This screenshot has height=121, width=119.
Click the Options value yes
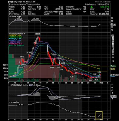point(84,7)
